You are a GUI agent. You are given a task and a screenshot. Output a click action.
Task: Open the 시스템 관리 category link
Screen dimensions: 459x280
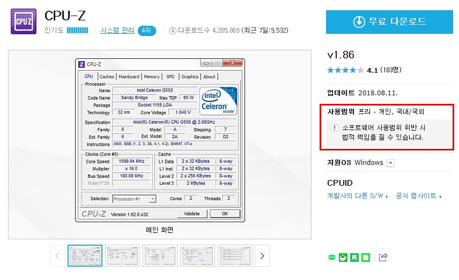[117, 30]
